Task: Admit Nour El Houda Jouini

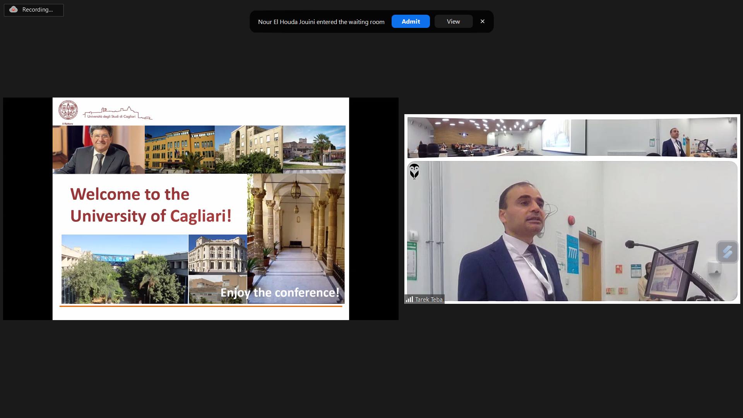Action: point(410,22)
